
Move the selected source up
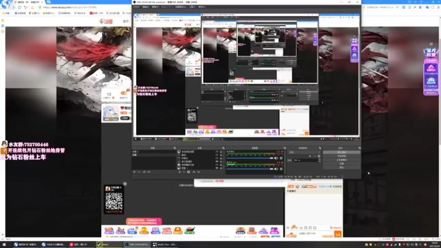(194, 172)
